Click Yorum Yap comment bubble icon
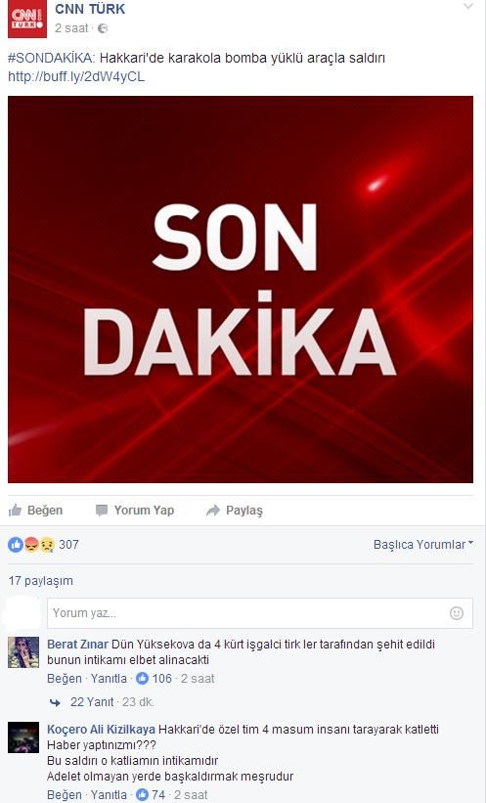This screenshot has width=486, height=803. 102,511
